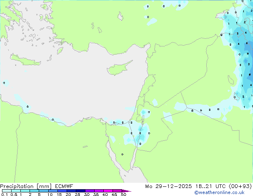
Task: Click the 45–50 mm legend swatch
Action: point(117,191)
